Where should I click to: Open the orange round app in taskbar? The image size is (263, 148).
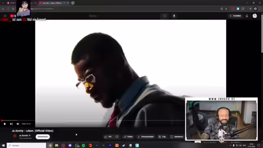(x=90, y=145)
